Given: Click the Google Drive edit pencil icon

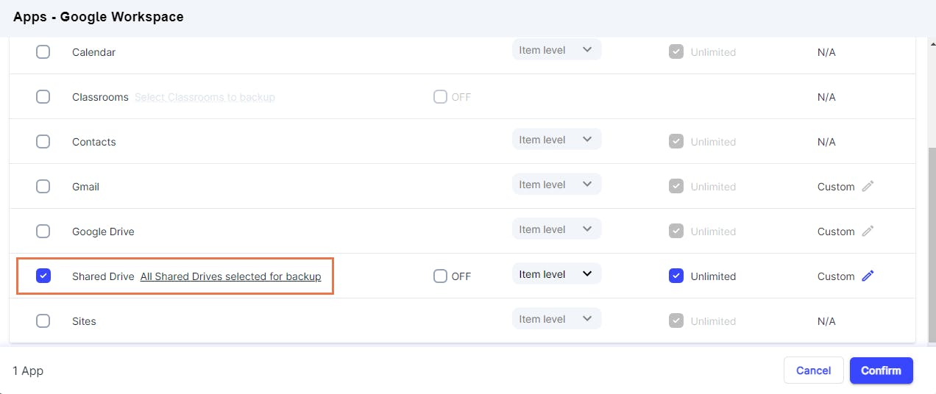Looking at the screenshot, I should click(x=868, y=232).
